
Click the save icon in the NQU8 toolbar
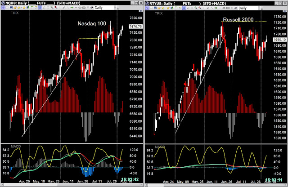(11, 8)
